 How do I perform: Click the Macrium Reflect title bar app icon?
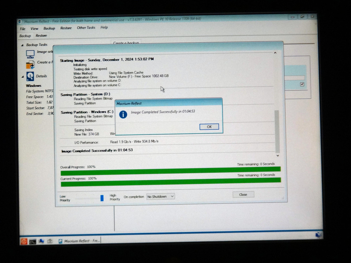click(20, 21)
